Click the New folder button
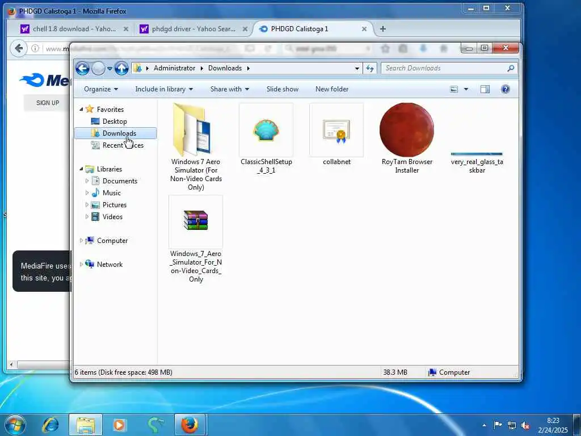The image size is (581, 436). 331,89
